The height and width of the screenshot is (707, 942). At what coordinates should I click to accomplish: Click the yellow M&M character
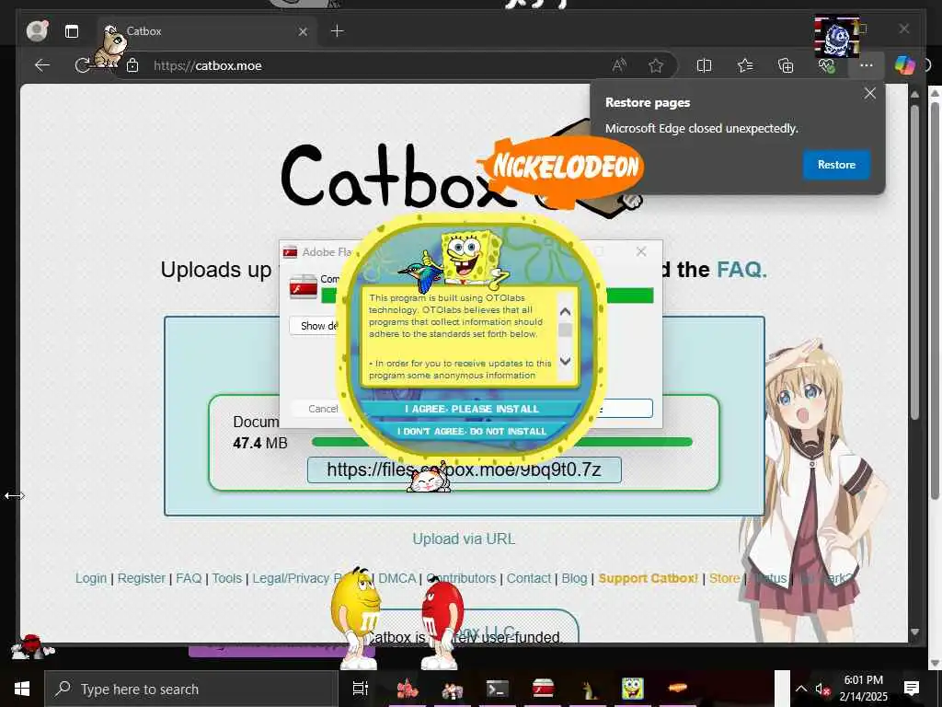357,618
